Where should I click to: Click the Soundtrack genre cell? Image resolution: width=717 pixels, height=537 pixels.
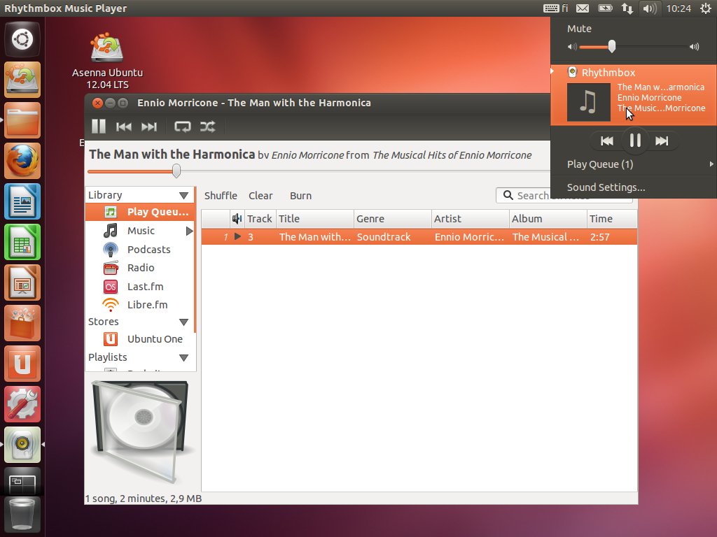(384, 237)
